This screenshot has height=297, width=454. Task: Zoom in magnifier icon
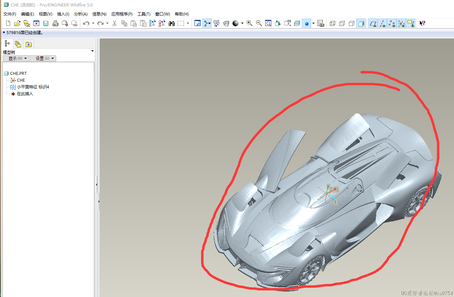point(249,23)
